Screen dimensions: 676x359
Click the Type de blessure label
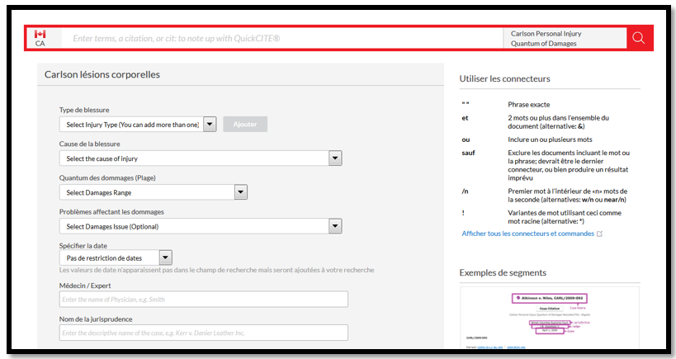tap(84, 110)
